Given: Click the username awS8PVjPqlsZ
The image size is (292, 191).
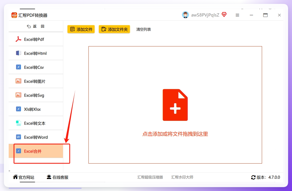Looking at the screenshot, I should click(x=205, y=15).
